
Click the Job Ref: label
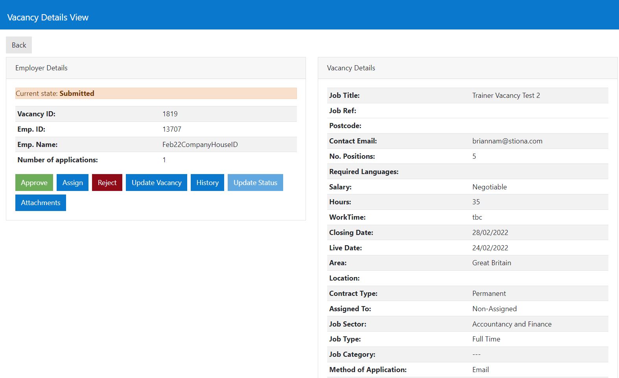click(x=343, y=111)
